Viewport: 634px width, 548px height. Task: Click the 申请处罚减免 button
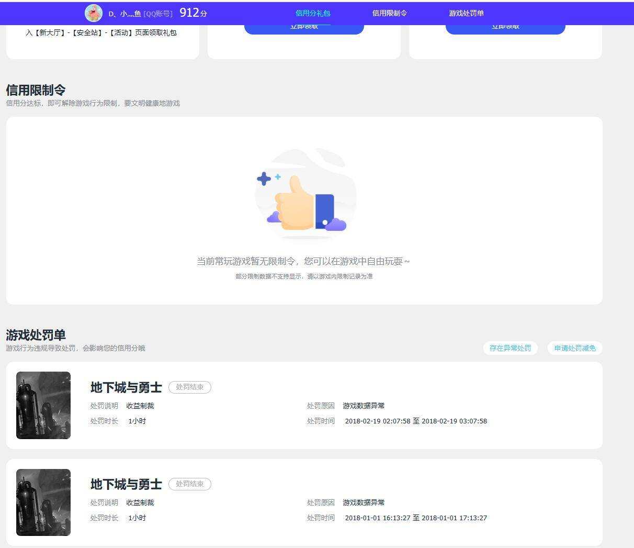coord(575,348)
